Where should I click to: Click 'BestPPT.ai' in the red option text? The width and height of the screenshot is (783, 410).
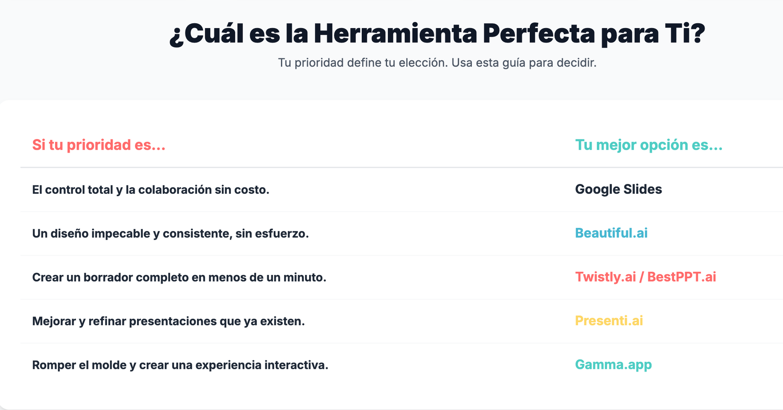(x=681, y=277)
